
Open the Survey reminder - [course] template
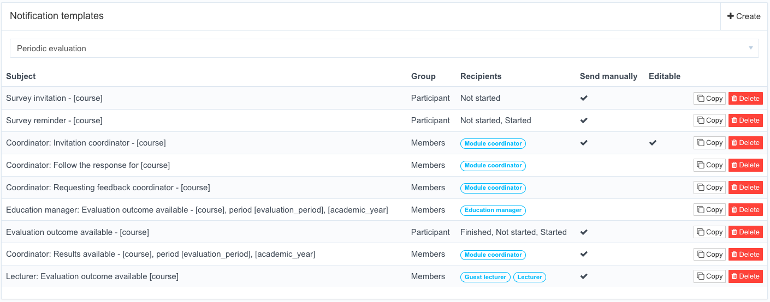pyautogui.click(x=54, y=120)
